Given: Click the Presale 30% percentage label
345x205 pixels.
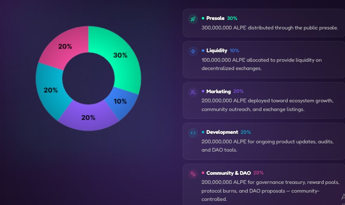Looking at the screenshot, I should (232, 18).
